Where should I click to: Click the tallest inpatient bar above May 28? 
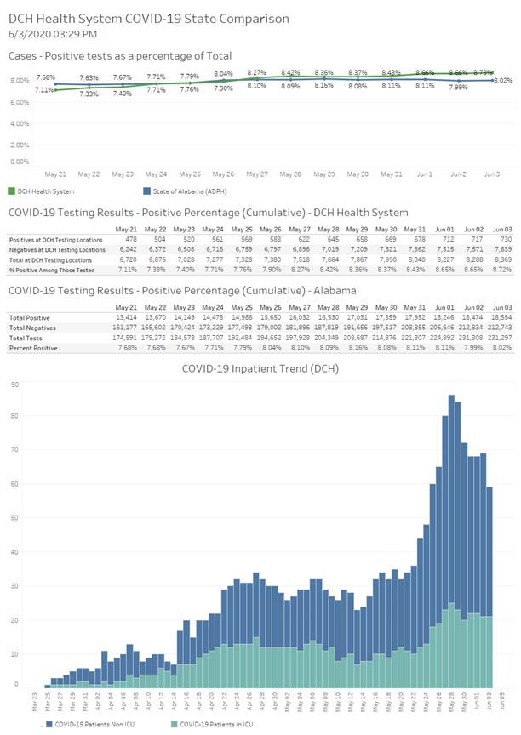(x=451, y=541)
